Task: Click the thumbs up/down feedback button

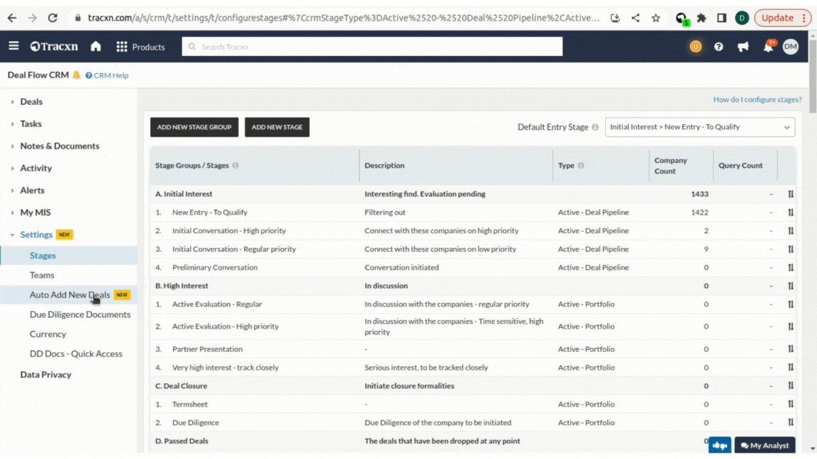Action: click(719, 445)
